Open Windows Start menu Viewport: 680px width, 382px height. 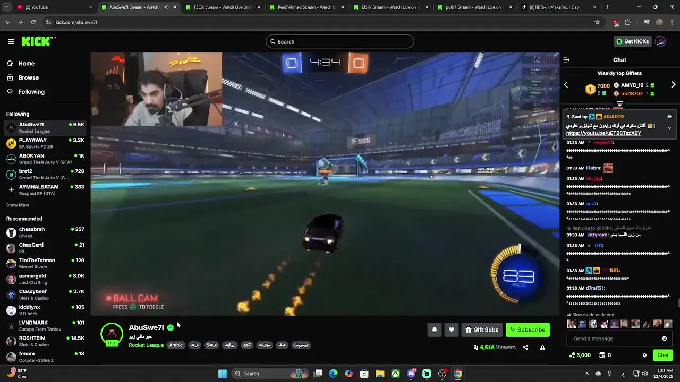[222, 374]
